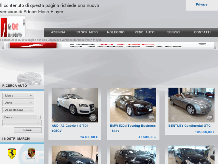Open BENTLEY Continental GTC title link
This screenshot has width=218, height=164.
click(190, 126)
